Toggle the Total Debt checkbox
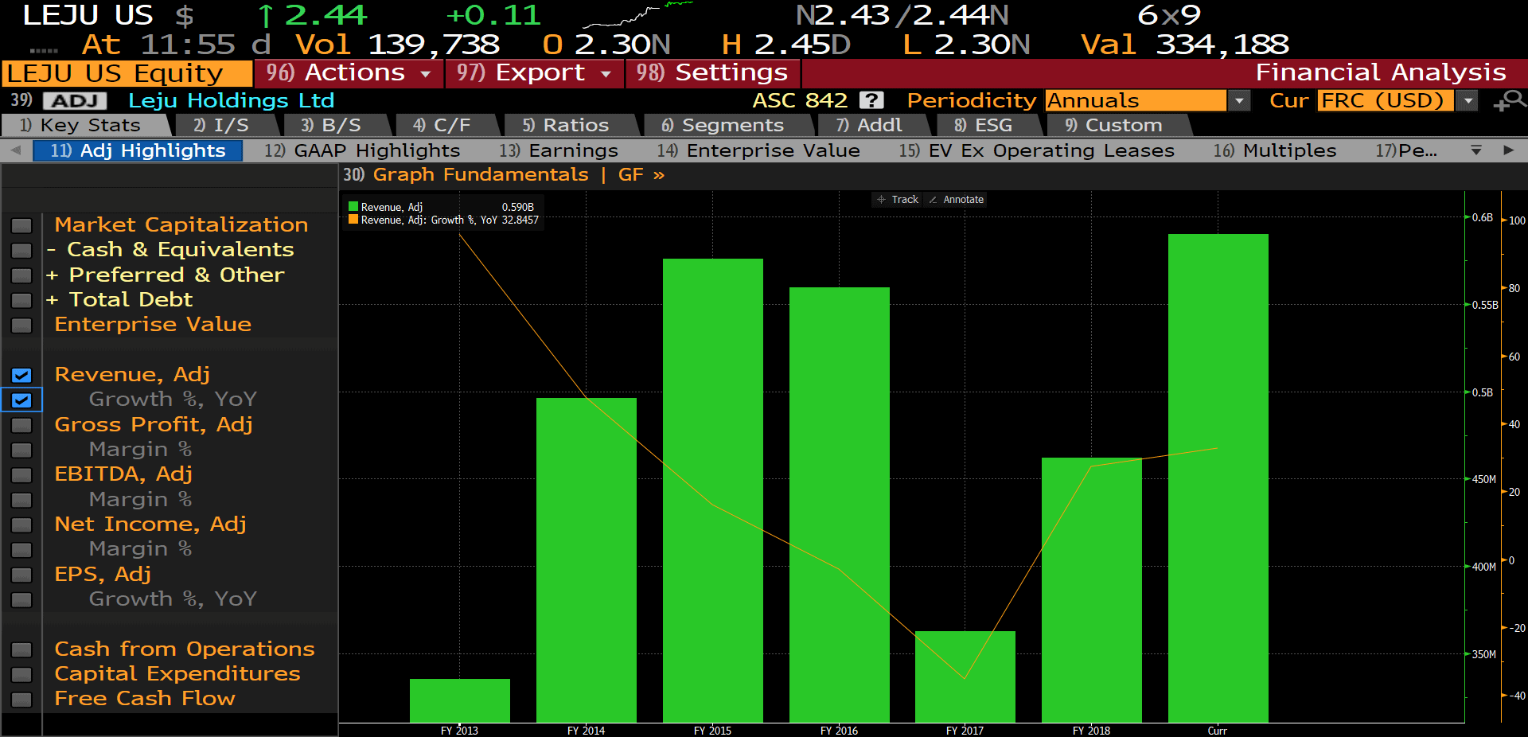 (x=21, y=300)
